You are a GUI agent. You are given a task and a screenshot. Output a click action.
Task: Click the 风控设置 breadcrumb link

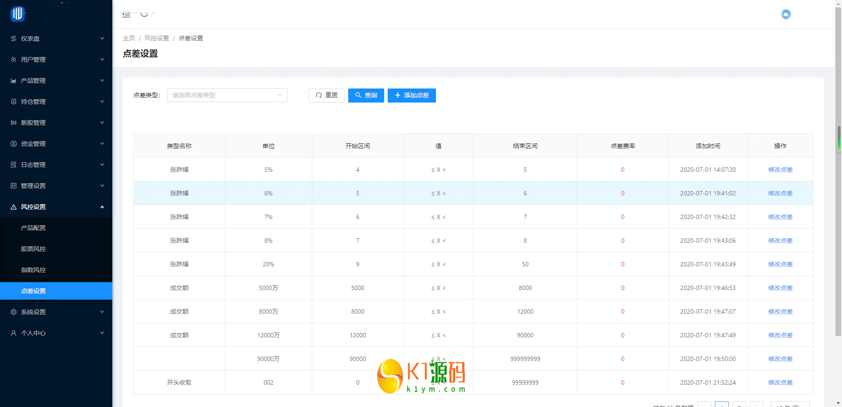coord(157,38)
